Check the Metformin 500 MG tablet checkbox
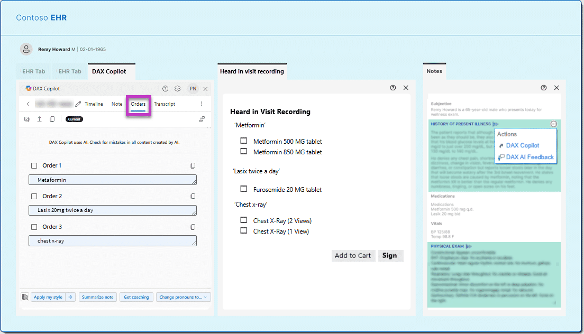Viewport: 584px width, 334px height. pyautogui.click(x=244, y=141)
